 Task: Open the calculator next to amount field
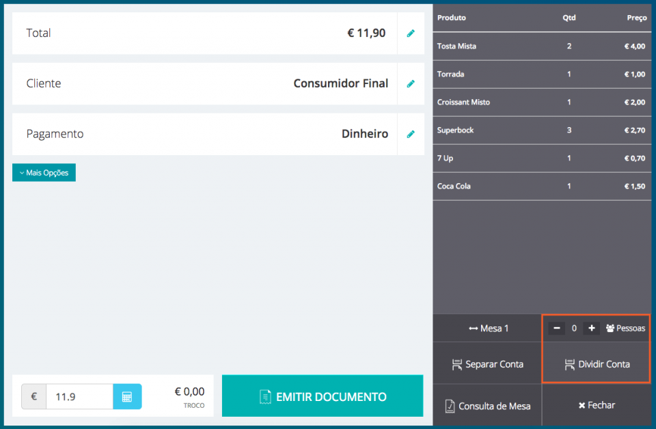127,396
